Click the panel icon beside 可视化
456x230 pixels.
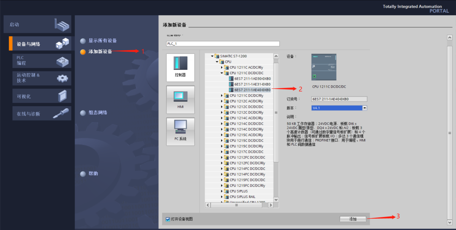[62, 96]
